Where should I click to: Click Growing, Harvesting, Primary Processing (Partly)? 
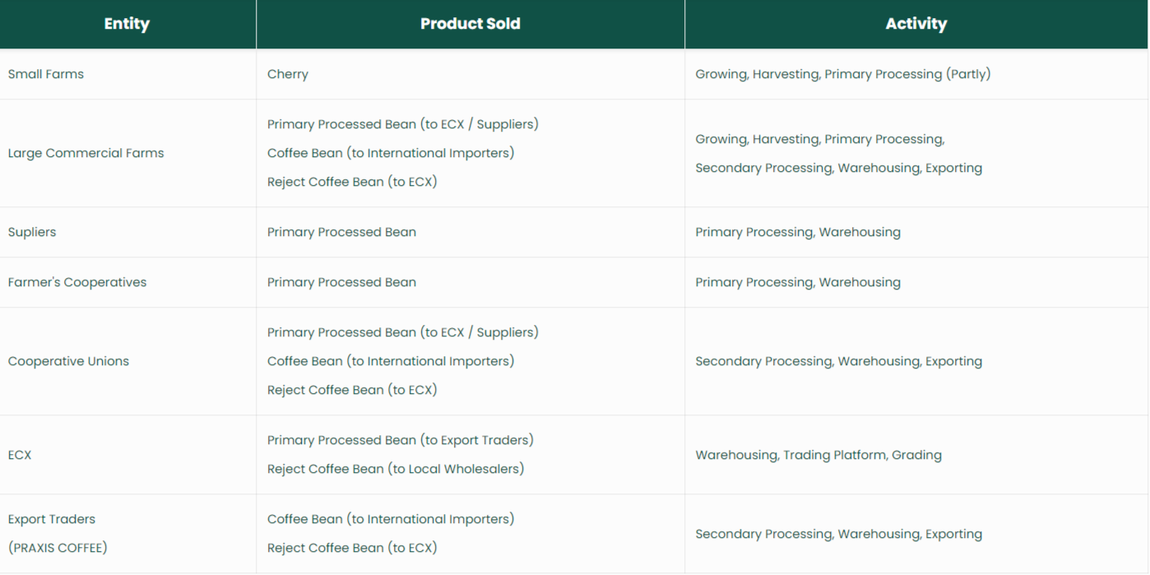[x=842, y=74]
